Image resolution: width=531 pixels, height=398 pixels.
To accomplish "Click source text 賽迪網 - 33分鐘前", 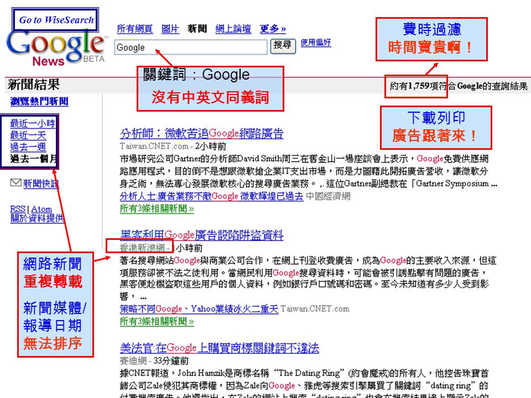I will [x=154, y=361].
